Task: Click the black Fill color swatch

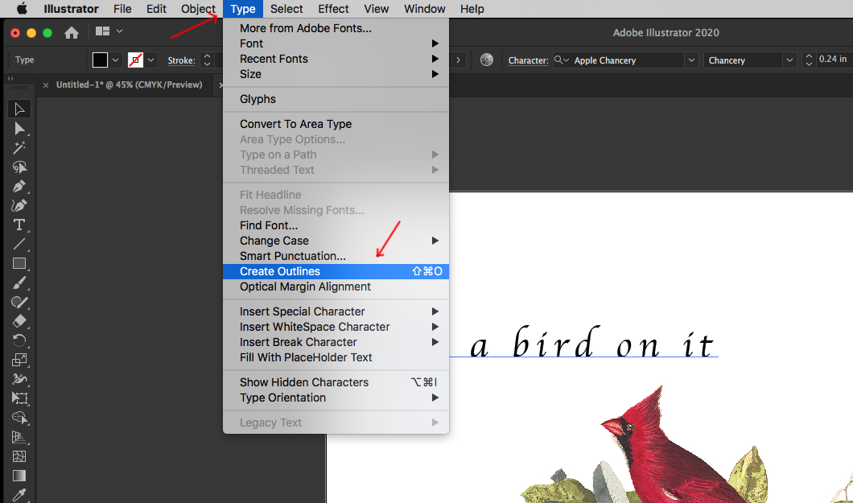Action: tap(99, 59)
